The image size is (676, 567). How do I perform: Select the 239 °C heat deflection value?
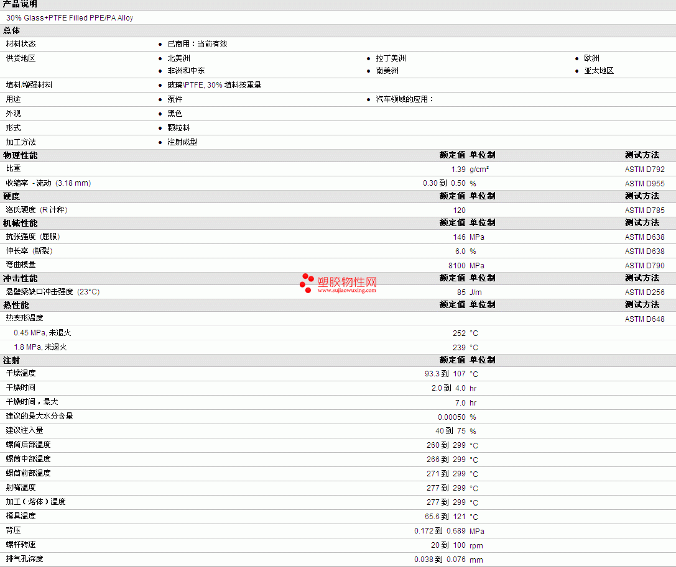click(x=465, y=347)
